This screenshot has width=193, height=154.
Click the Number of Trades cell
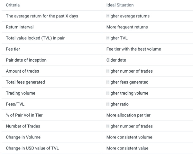click(23, 126)
